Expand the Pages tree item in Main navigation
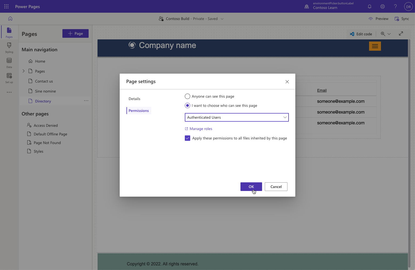This screenshot has height=270, width=415. click(24, 71)
